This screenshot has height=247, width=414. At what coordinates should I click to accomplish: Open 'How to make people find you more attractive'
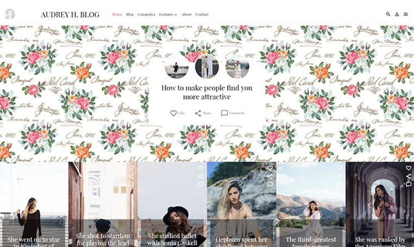click(x=207, y=92)
